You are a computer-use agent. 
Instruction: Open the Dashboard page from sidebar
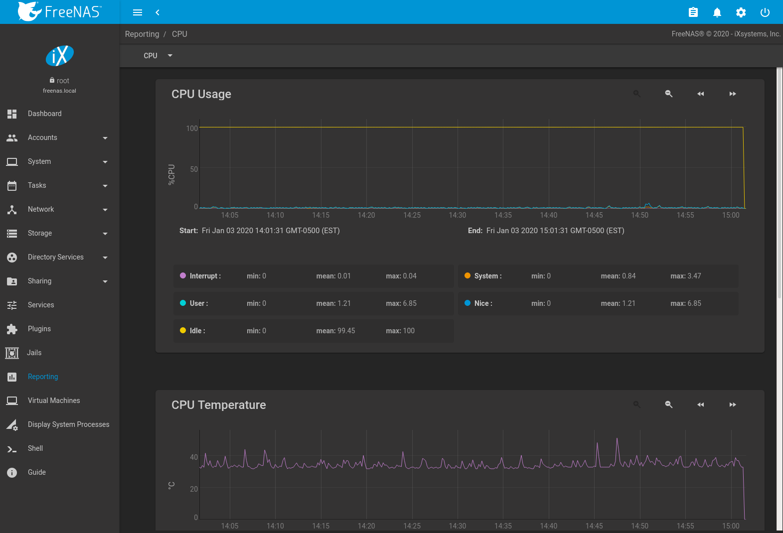coord(44,114)
